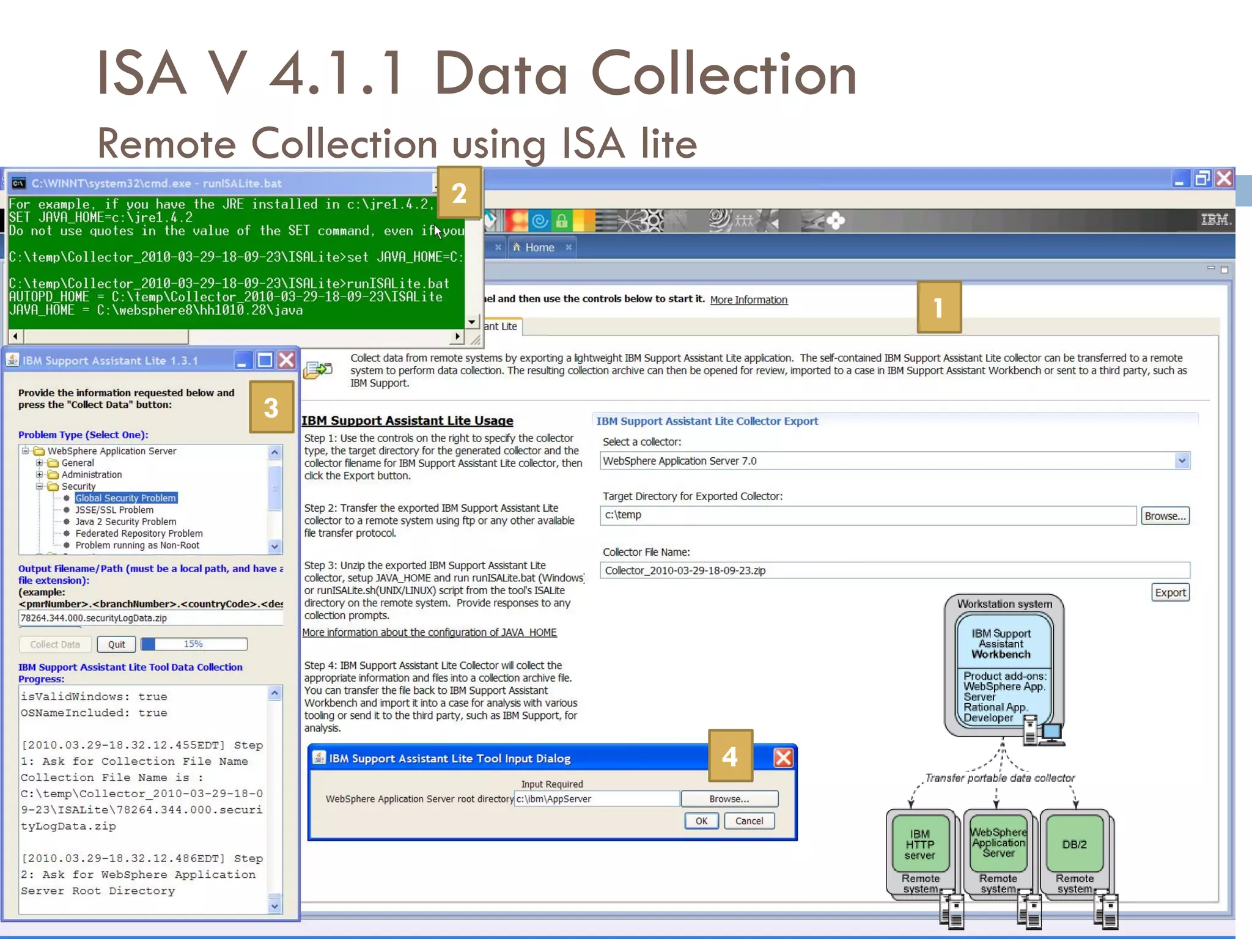This screenshot has width=1252, height=939.
Task: Click Browse in the Input Dialog
Action: click(x=729, y=799)
